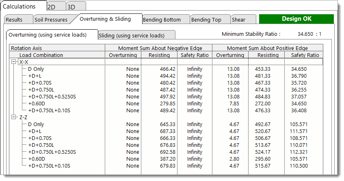Click the Rotation Axis column header
This screenshot has width=344, height=181.
(26, 48)
